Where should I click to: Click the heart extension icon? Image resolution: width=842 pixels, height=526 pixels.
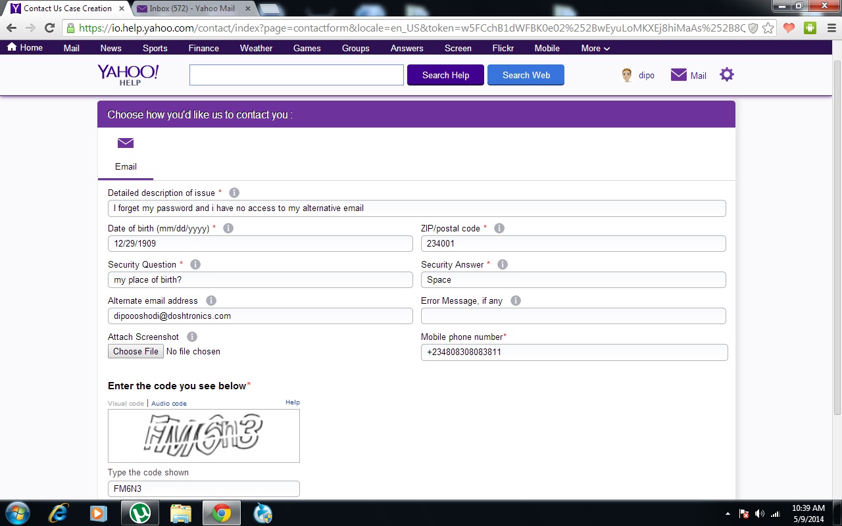click(789, 28)
